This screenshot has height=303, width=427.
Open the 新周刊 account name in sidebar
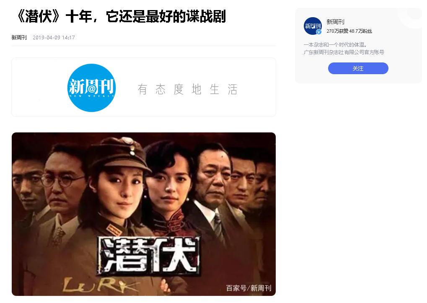tap(335, 22)
